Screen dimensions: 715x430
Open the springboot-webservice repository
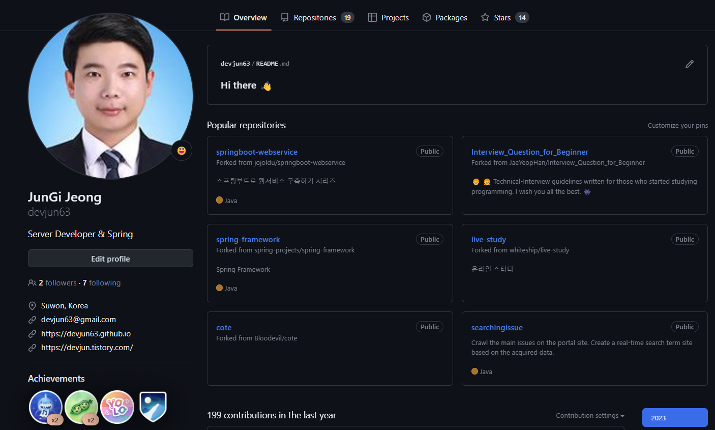pos(257,152)
